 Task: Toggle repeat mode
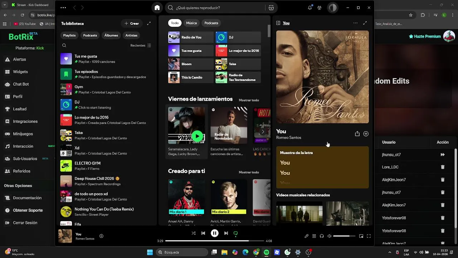[235, 233]
